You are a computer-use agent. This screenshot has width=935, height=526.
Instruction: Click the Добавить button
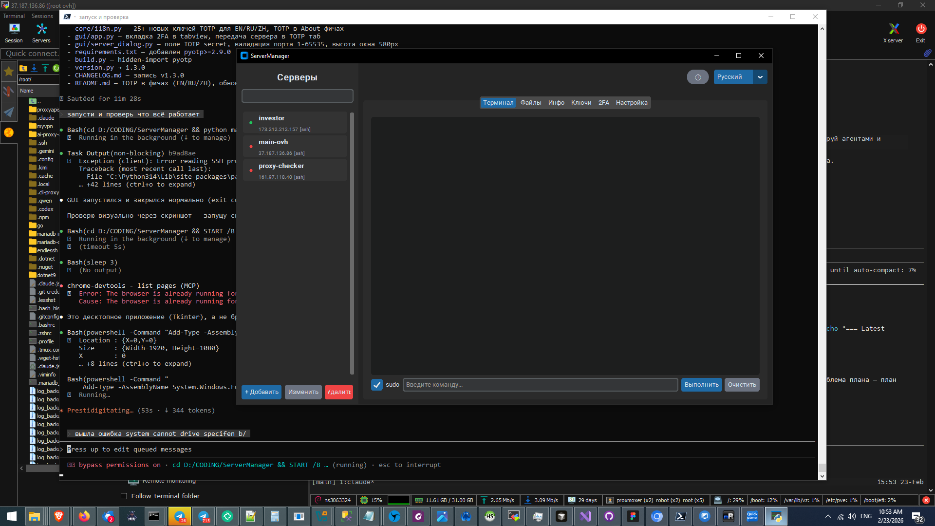tap(262, 392)
